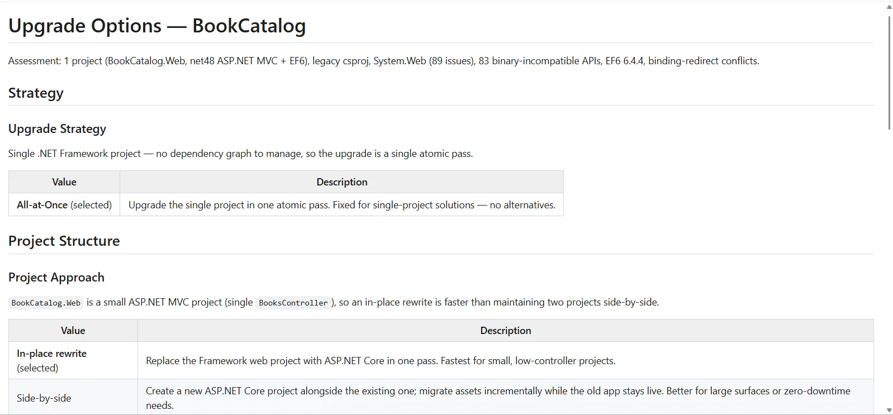The height and width of the screenshot is (415, 893).
Task: Click the BooksController inline code label
Action: [x=293, y=303]
